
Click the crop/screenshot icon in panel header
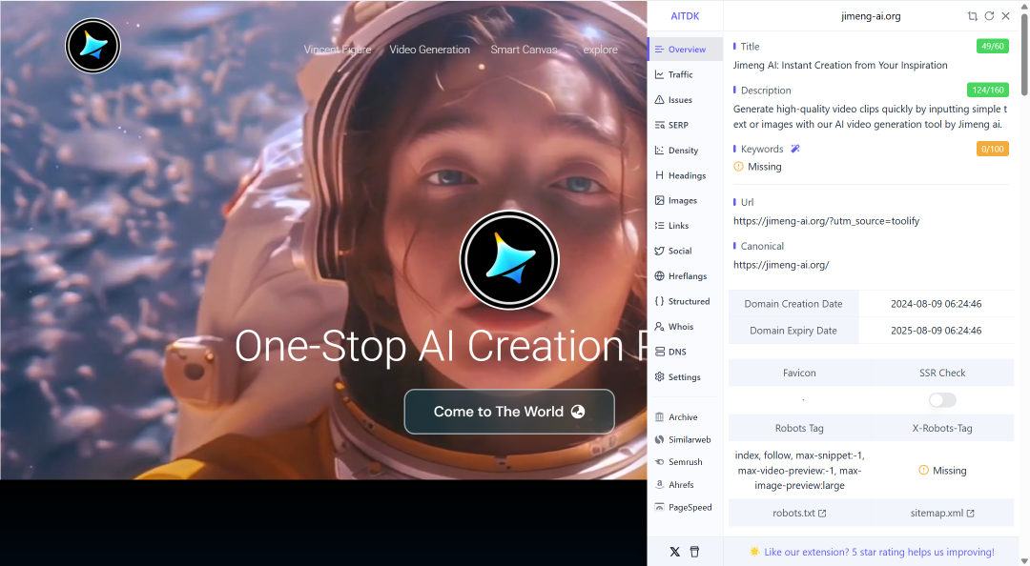[972, 16]
